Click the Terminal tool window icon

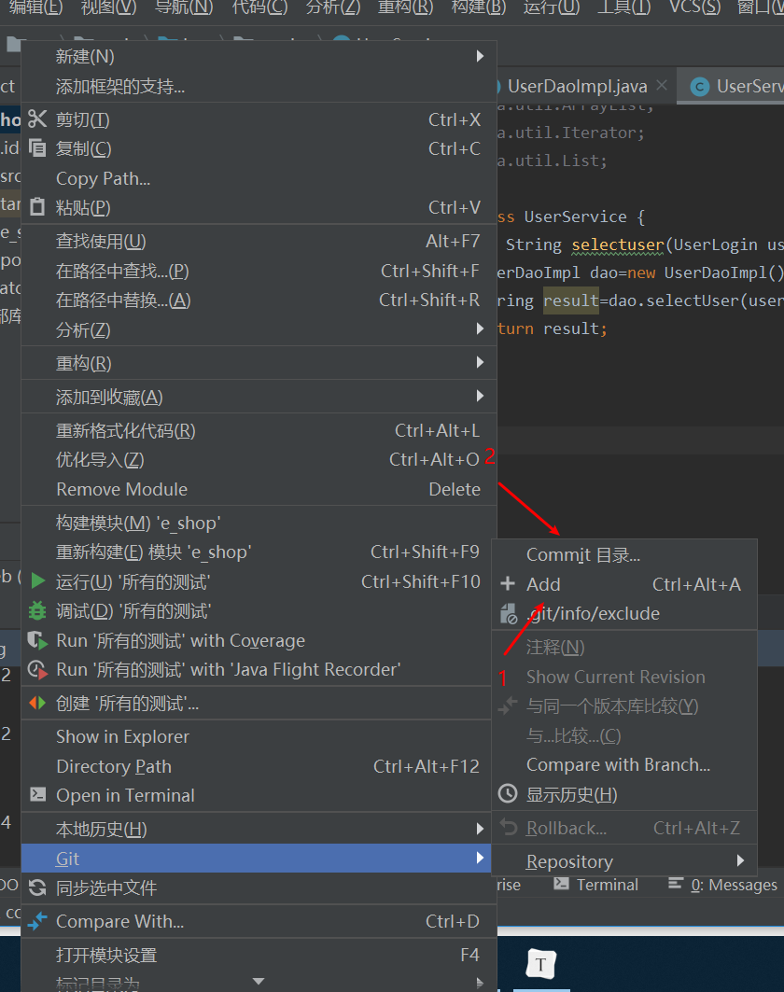pos(561,884)
